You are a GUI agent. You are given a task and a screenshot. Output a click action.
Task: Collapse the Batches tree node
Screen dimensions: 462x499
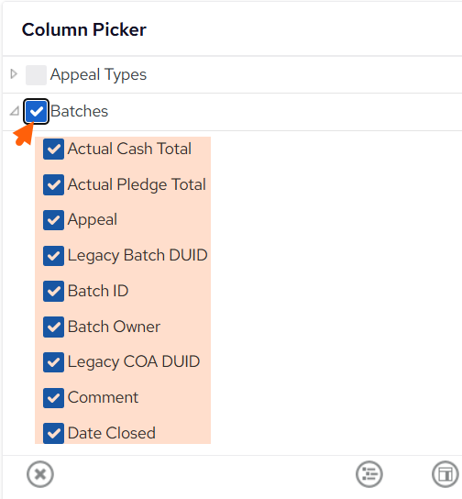(x=15, y=111)
